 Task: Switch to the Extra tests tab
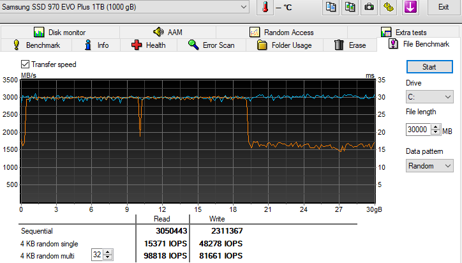404,32
